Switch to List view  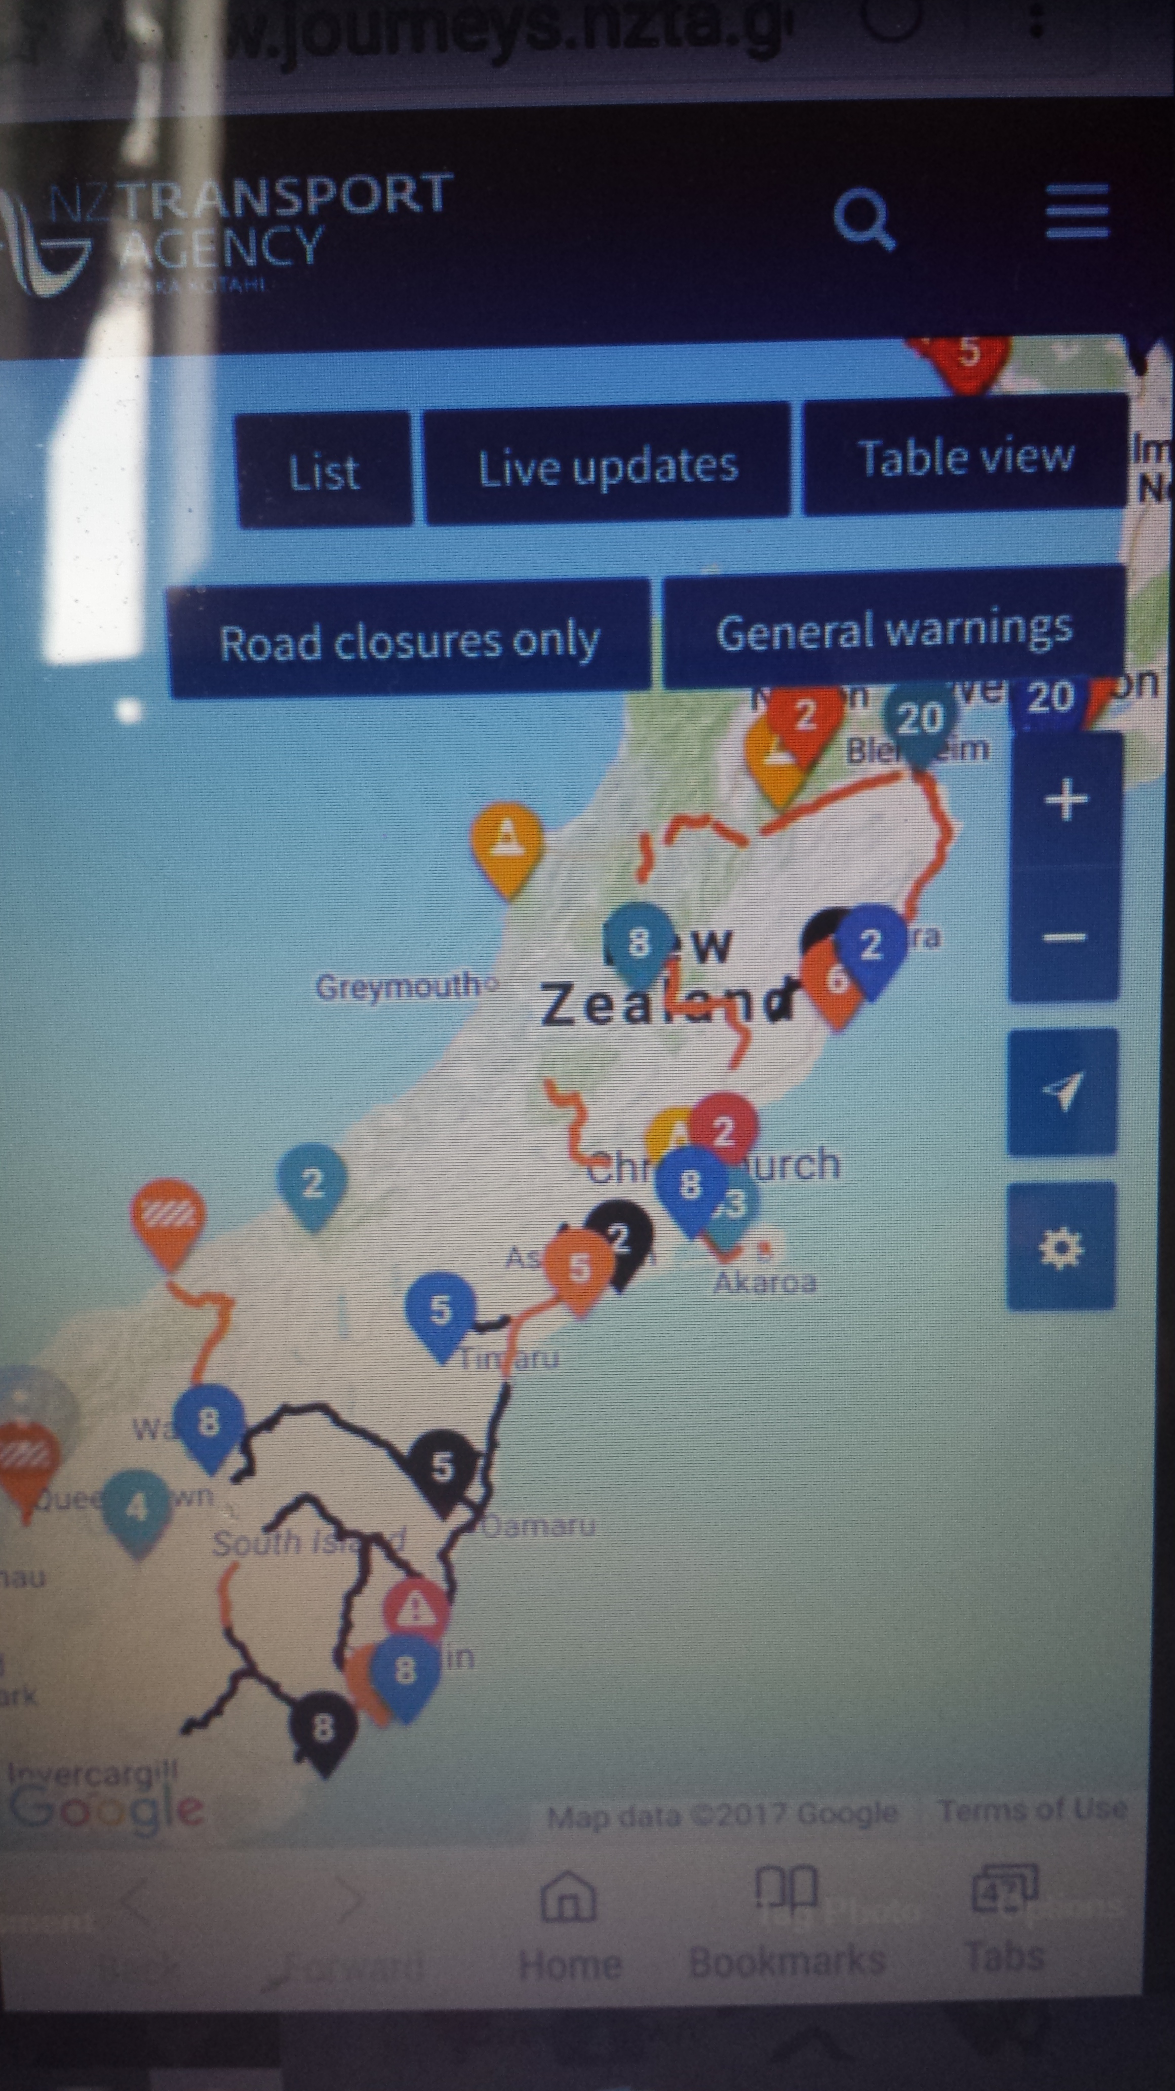click(x=325, y=471)
